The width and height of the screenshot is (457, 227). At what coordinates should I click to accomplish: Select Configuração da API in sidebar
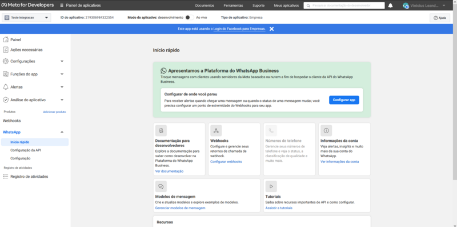pyautogui.click(x=26, y=150)
